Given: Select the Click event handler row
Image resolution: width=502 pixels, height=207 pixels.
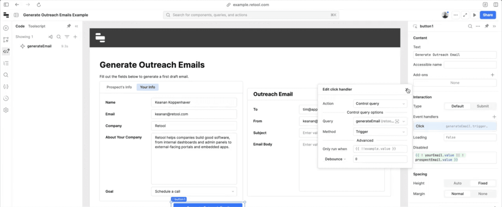Looking at the screenshot, I should point(455,126).
